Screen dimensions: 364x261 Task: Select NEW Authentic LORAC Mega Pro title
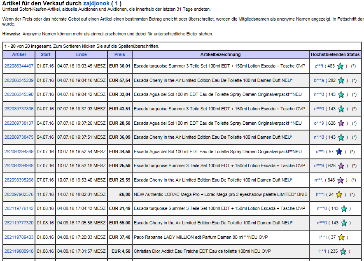pyautogui.click(x=221, y=194)
